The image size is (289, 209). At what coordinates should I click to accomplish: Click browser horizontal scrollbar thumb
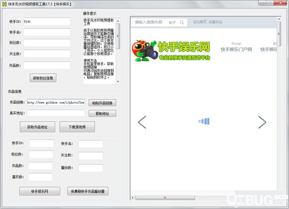[x=165, y=198]
